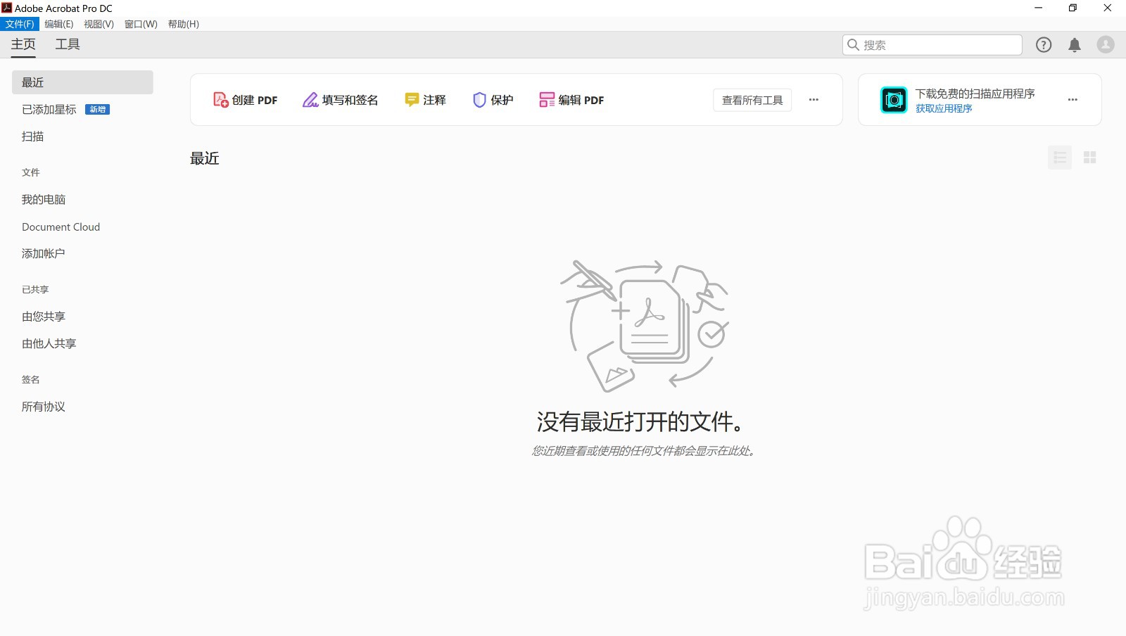Click the 获取应用程序 link

[943, 109]
